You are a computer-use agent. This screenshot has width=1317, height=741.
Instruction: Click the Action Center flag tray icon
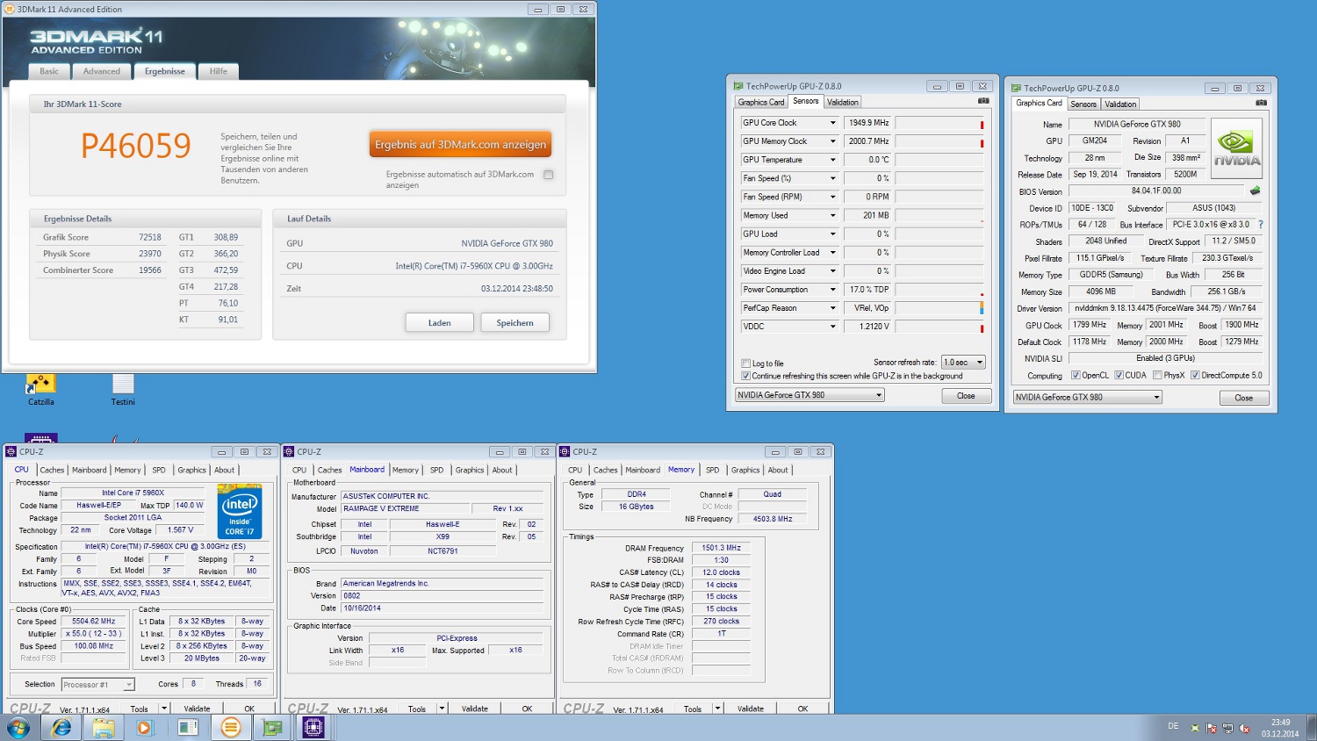pyautogui.click(x=1211, y=728)
